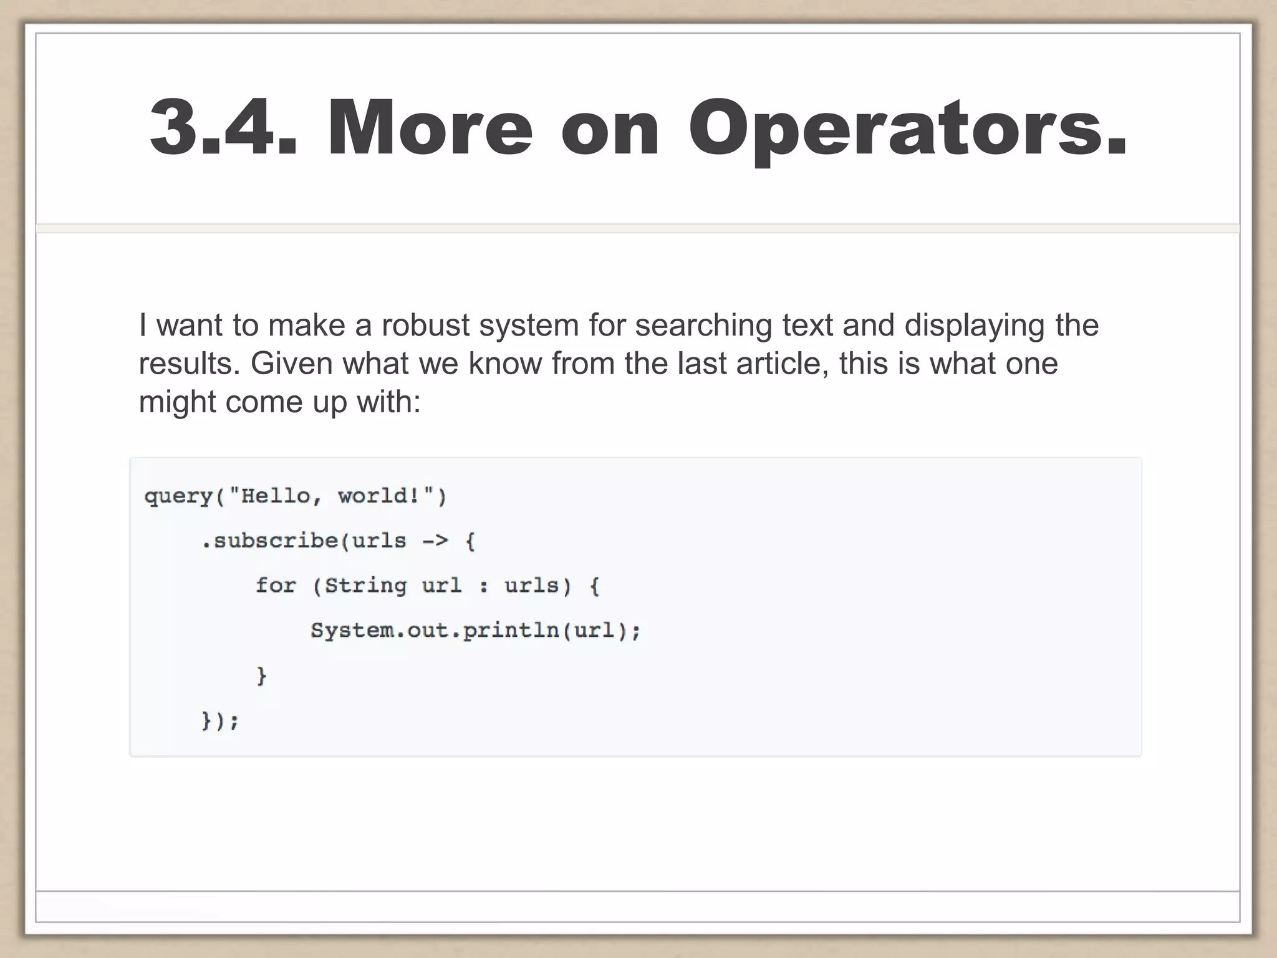Click the 'String' type keyword in code
The image size is (1277, 958).
click(x=366, y=586)
